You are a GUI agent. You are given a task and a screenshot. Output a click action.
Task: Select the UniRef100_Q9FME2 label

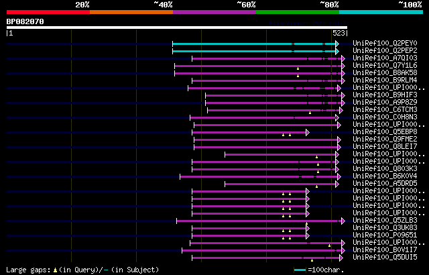385,140
